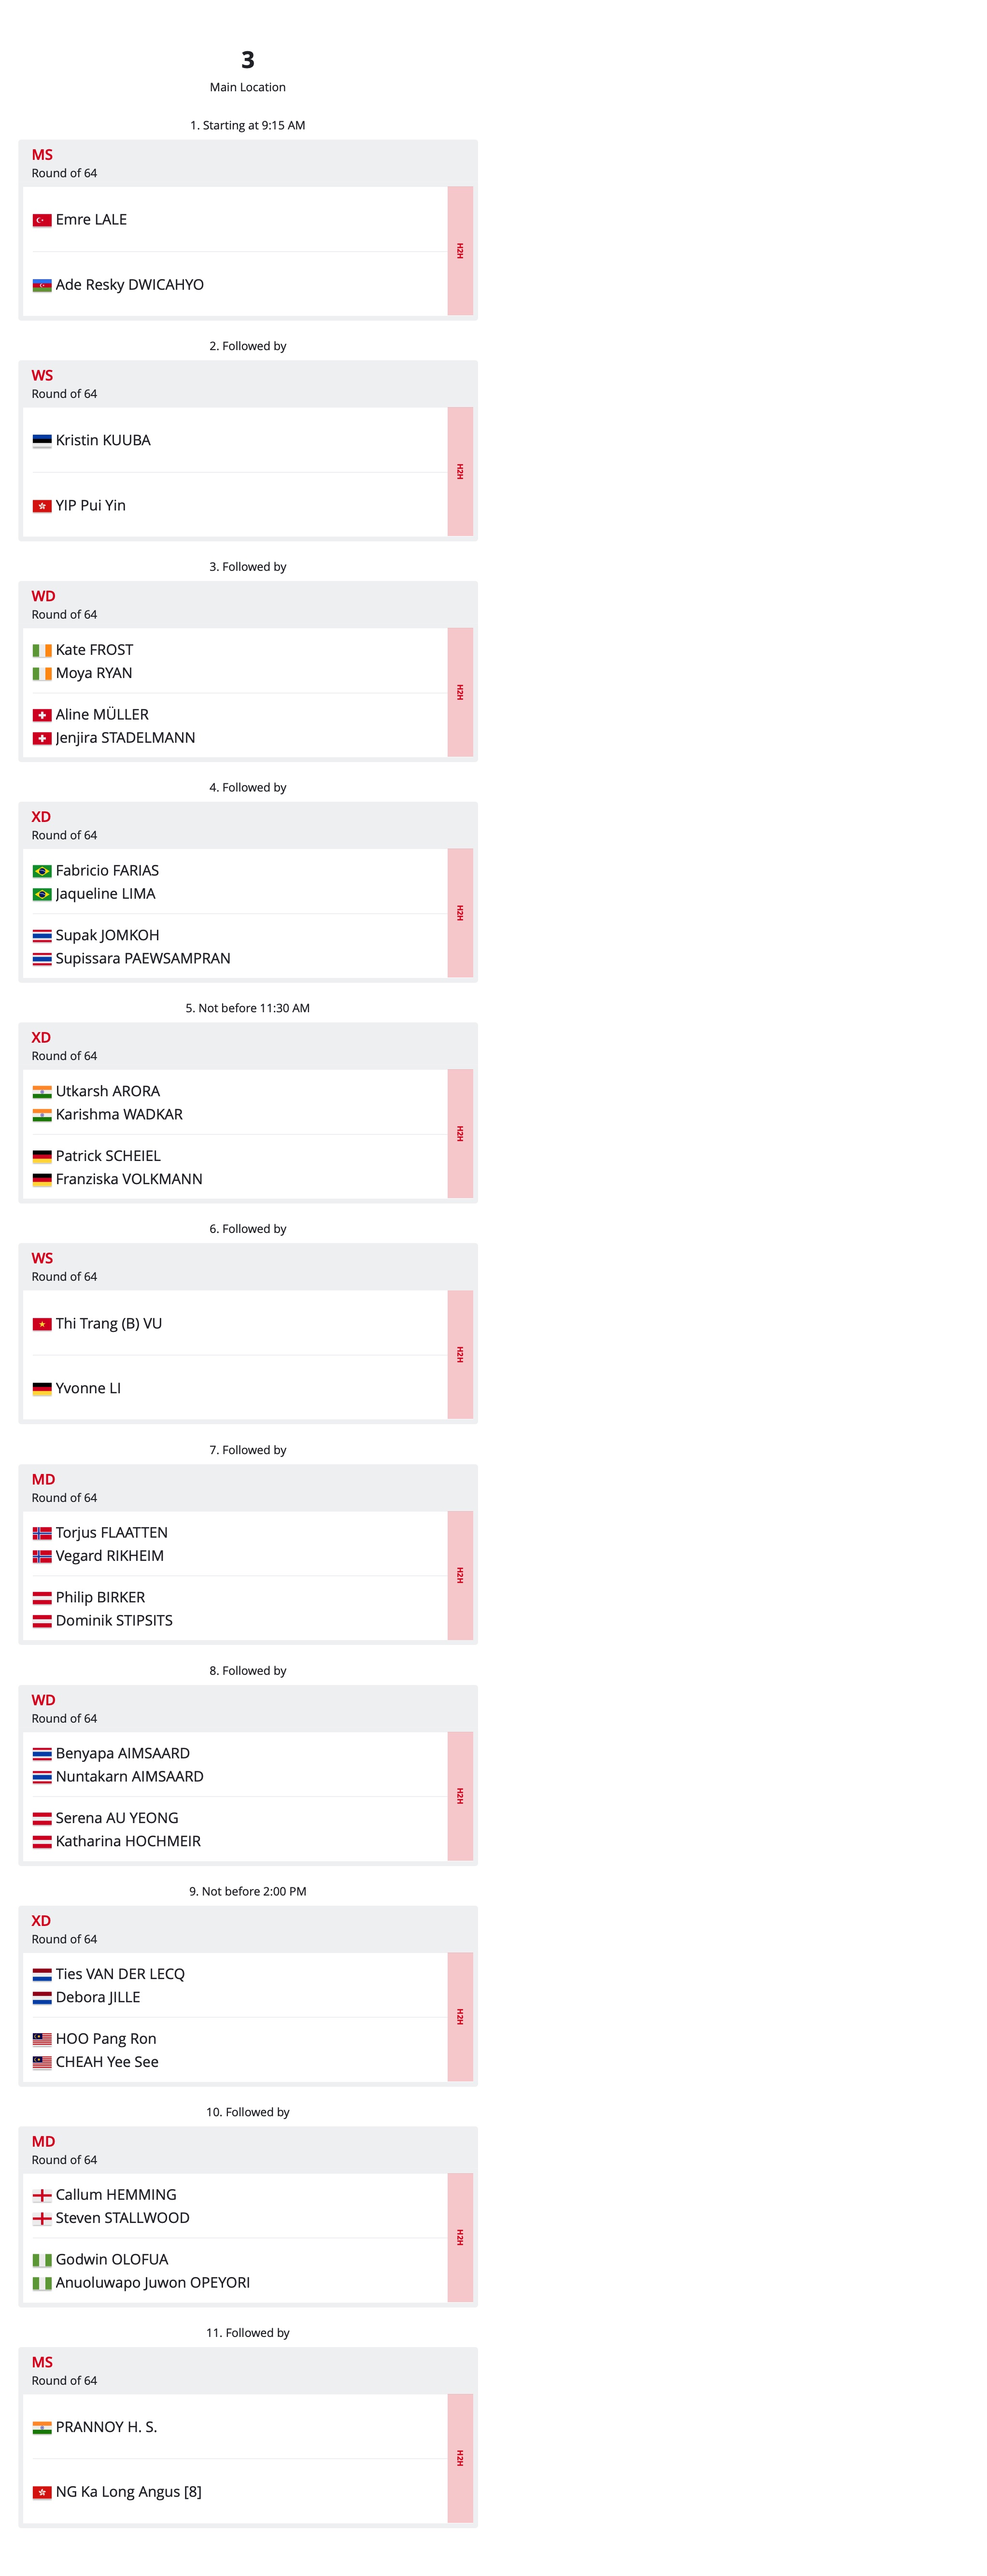This screenshot has width=987, height=2576.
Task: Open H2H for Torjus FLAATTEN doubles match
Action: (460, 1575)
